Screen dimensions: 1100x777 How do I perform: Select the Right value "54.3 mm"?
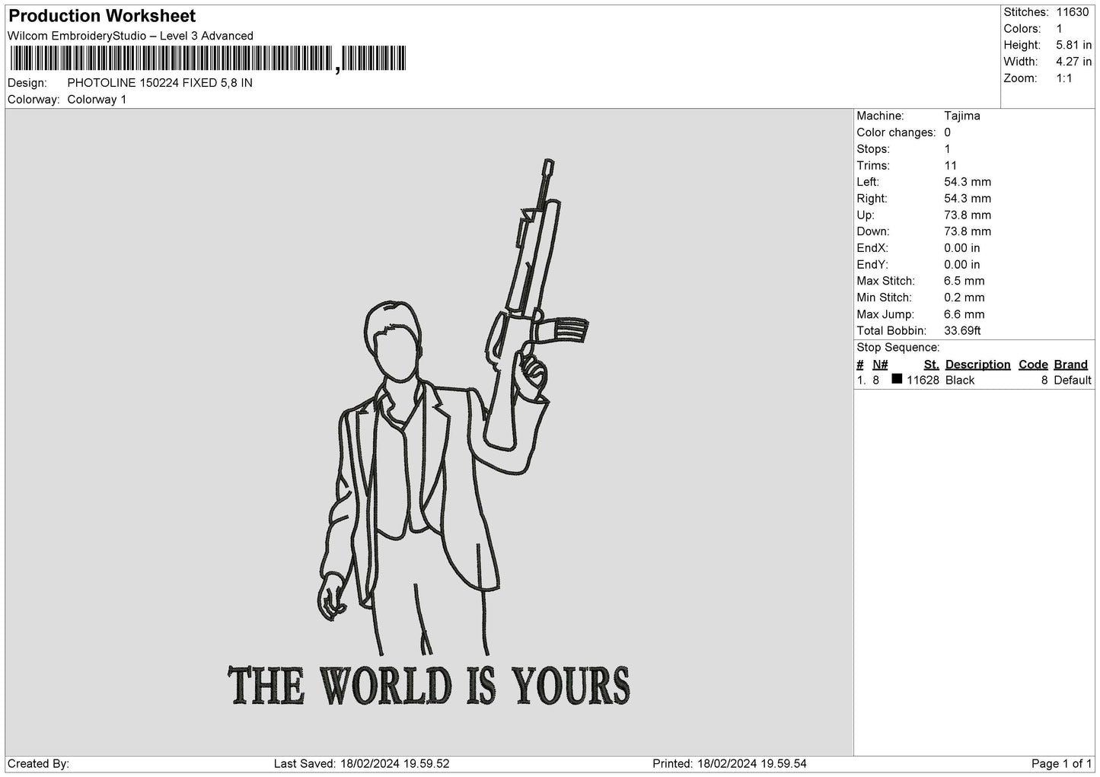point(968,199)
